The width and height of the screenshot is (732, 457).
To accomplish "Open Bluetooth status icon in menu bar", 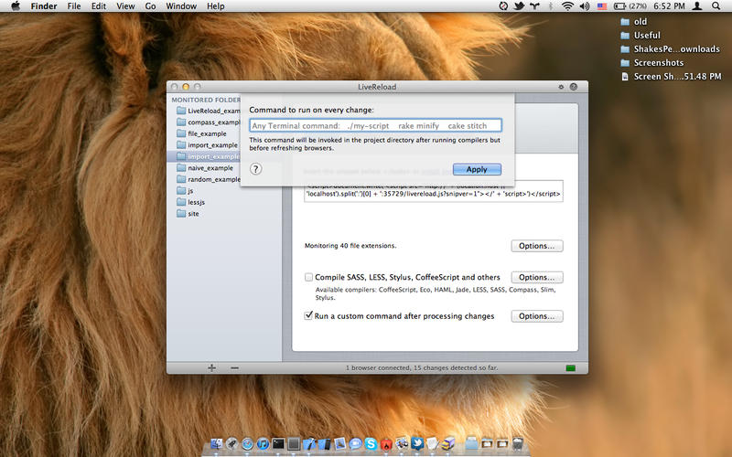I will 551,6.
